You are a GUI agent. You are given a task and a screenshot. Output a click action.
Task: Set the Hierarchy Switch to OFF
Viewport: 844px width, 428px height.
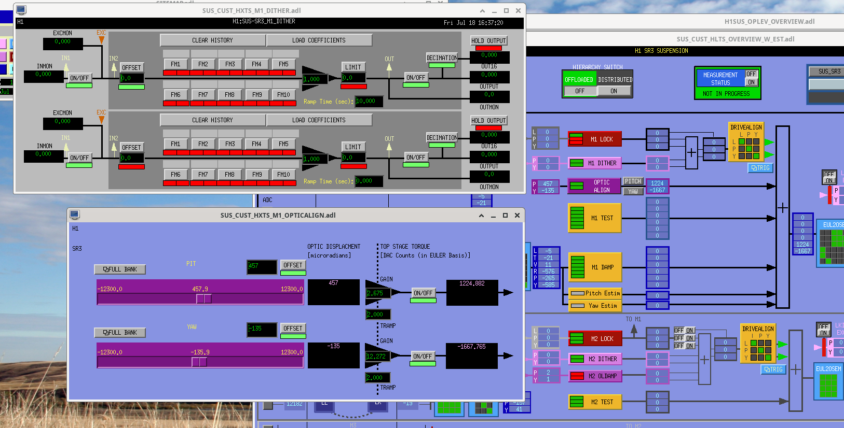tap(580, 91)
